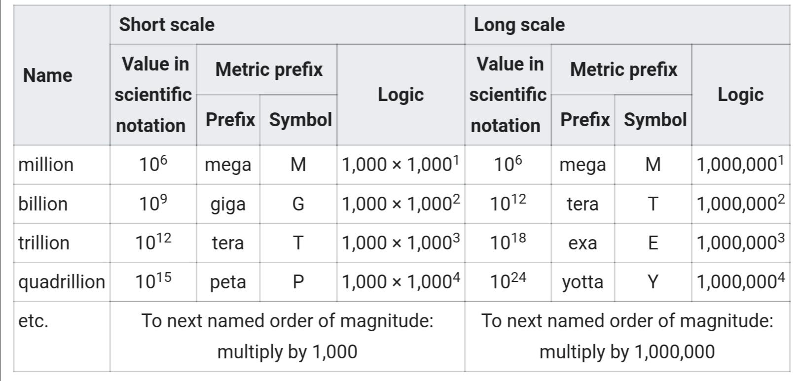Viewport: 802px width, 381px height.
Task: Select the "trillion" row label
Action: pyautogui.click(x=44, y=243)
